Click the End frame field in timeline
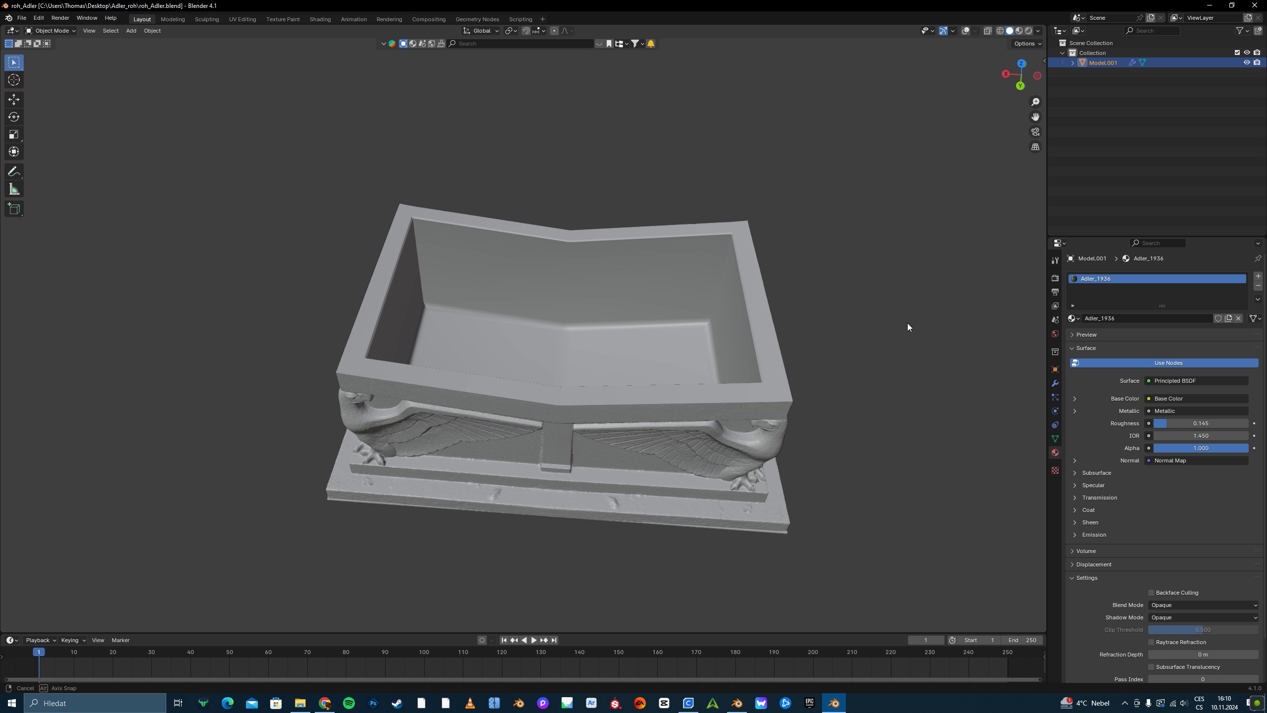Screen dimensions: 1267x713 pos(1023,640)
